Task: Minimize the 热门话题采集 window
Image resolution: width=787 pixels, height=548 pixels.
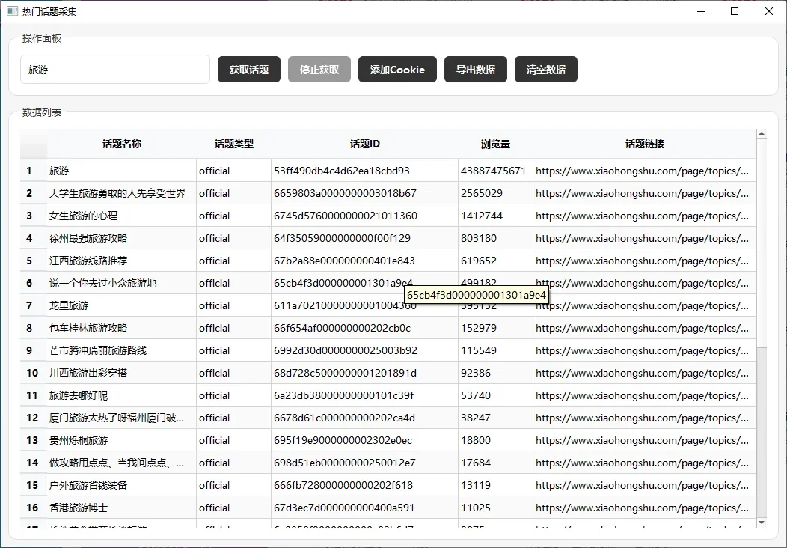Action: pos(701,11)
